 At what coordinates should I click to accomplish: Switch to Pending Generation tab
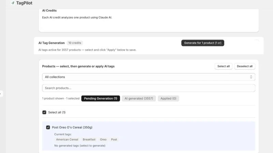point(100,98)
